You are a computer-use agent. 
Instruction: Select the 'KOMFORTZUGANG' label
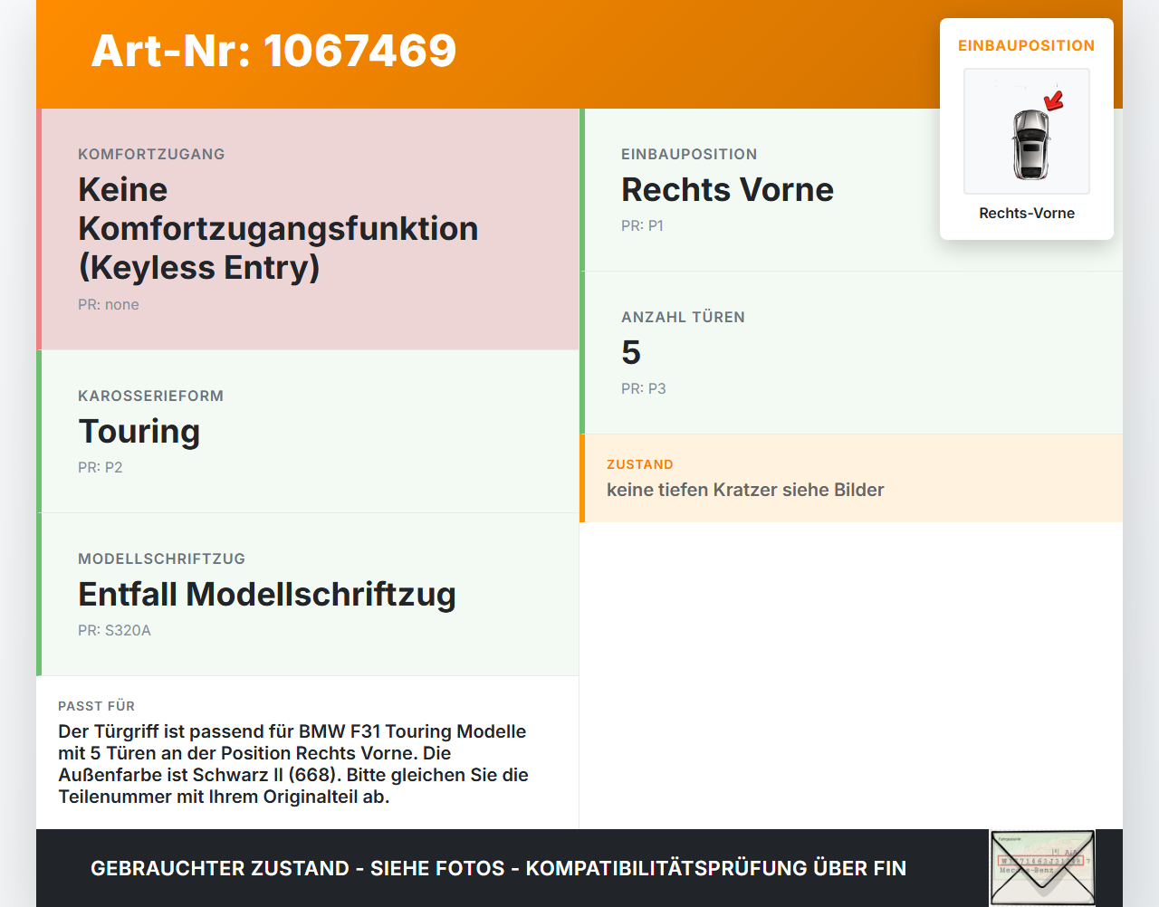pyautogui.click(x=151, y=155)
